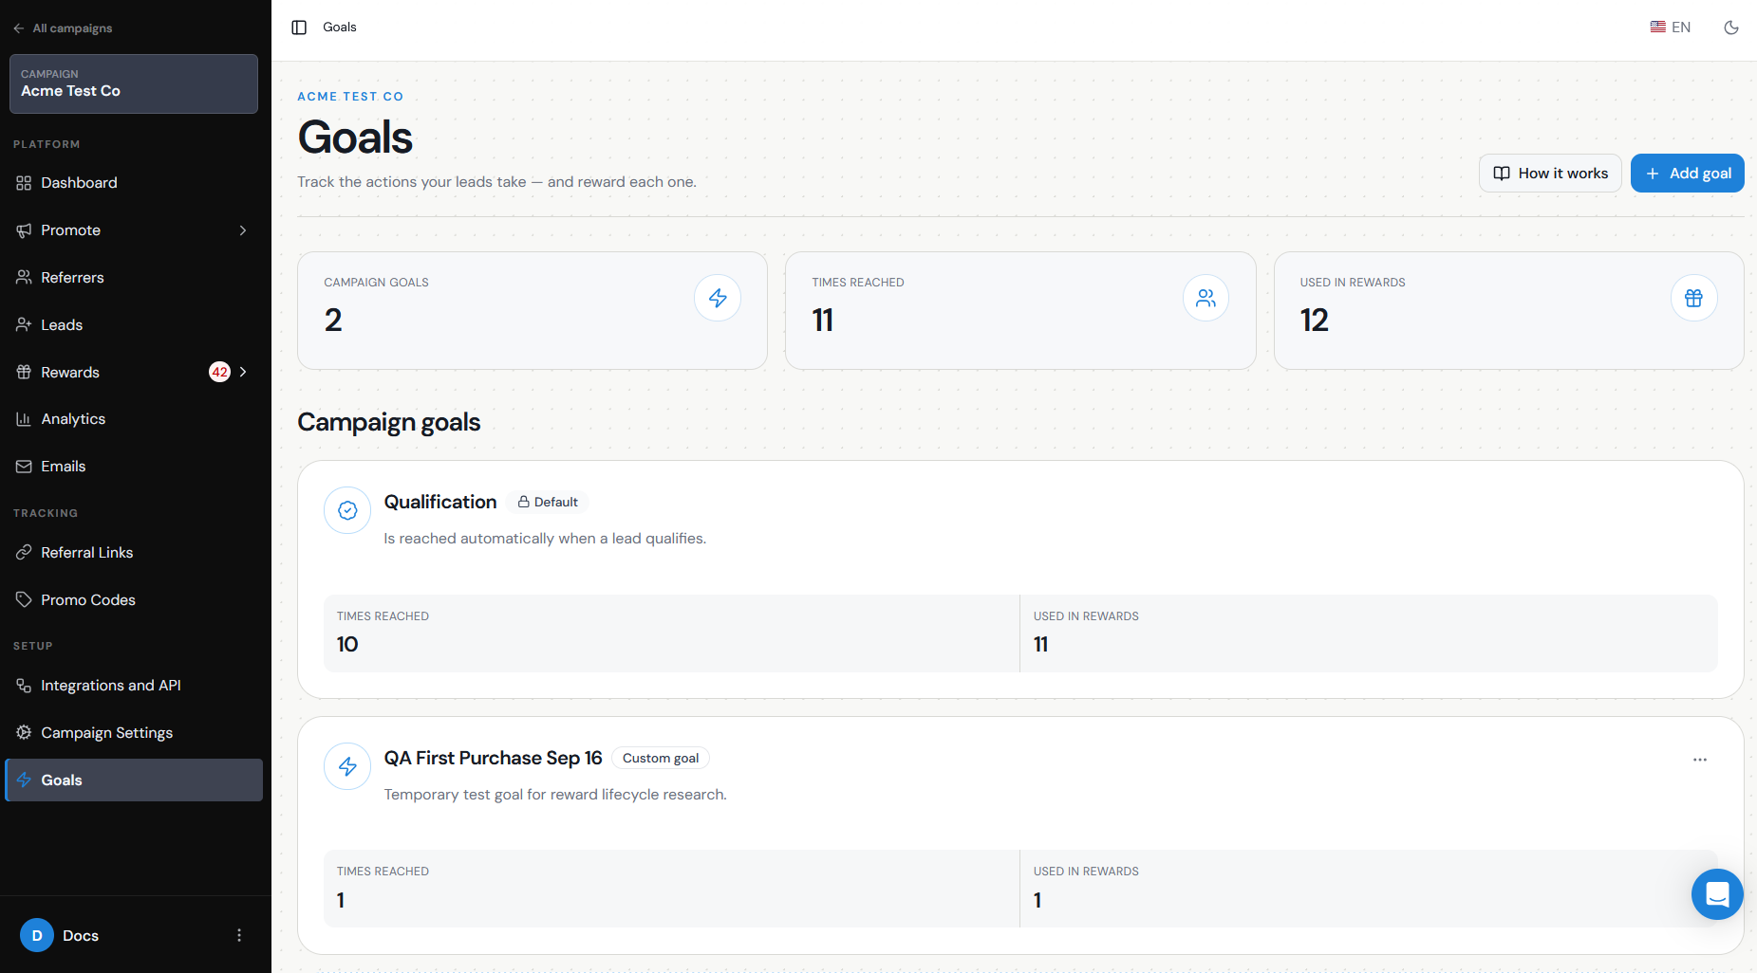The image size is (1757, 973).
Task: Click the Emails envelope icon
Action: click(x=24, y=467)
